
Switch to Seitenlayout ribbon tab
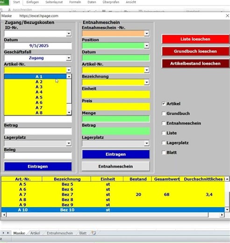[54, 2]
